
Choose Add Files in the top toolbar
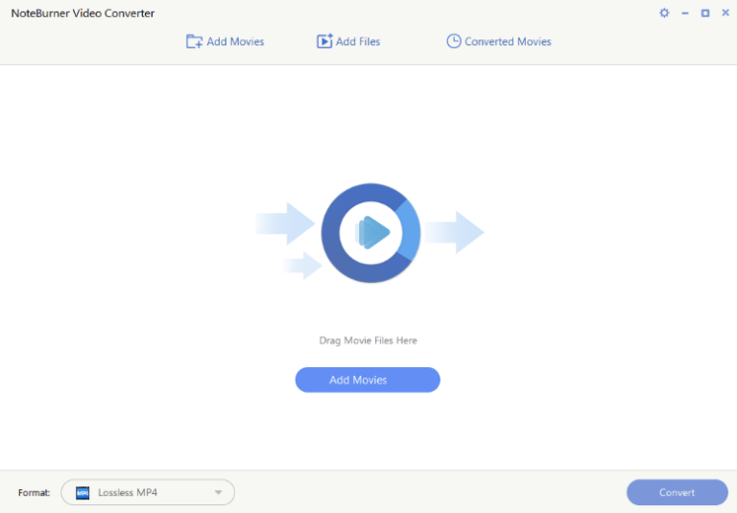click(358, 41)
